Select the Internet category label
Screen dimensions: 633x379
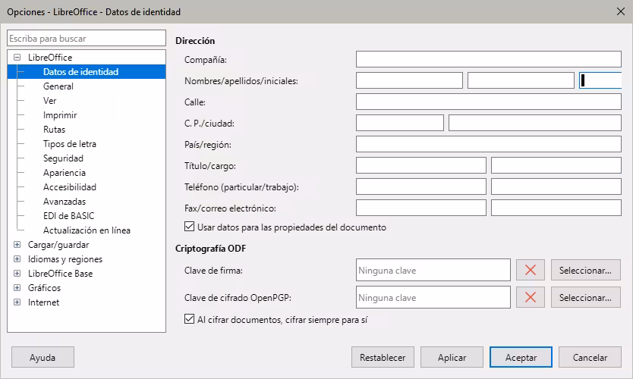click(43, 302)
